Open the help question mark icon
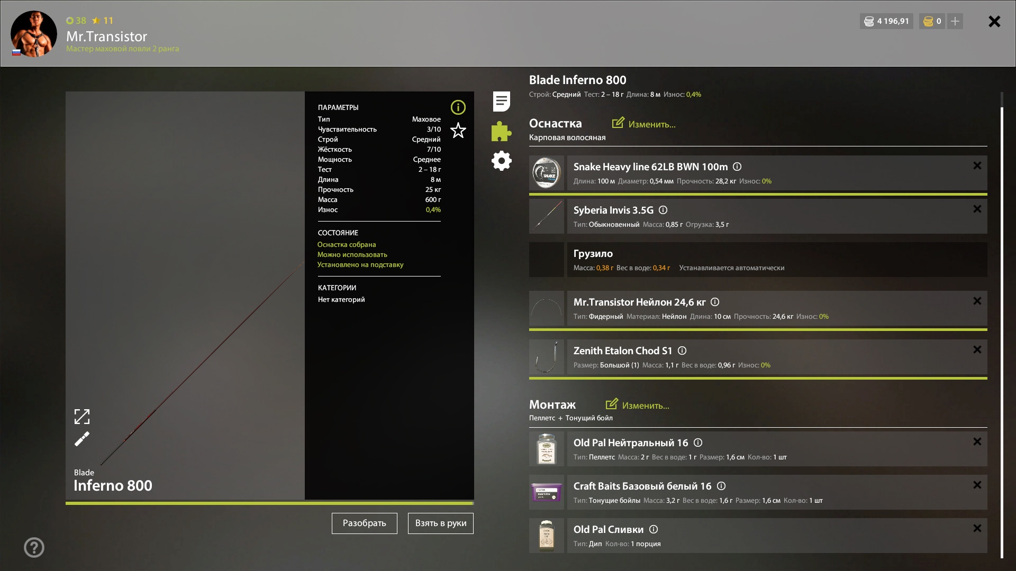 [x=34, y=547]
